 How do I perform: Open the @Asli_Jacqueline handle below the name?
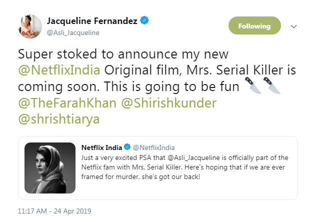(72, 32)
